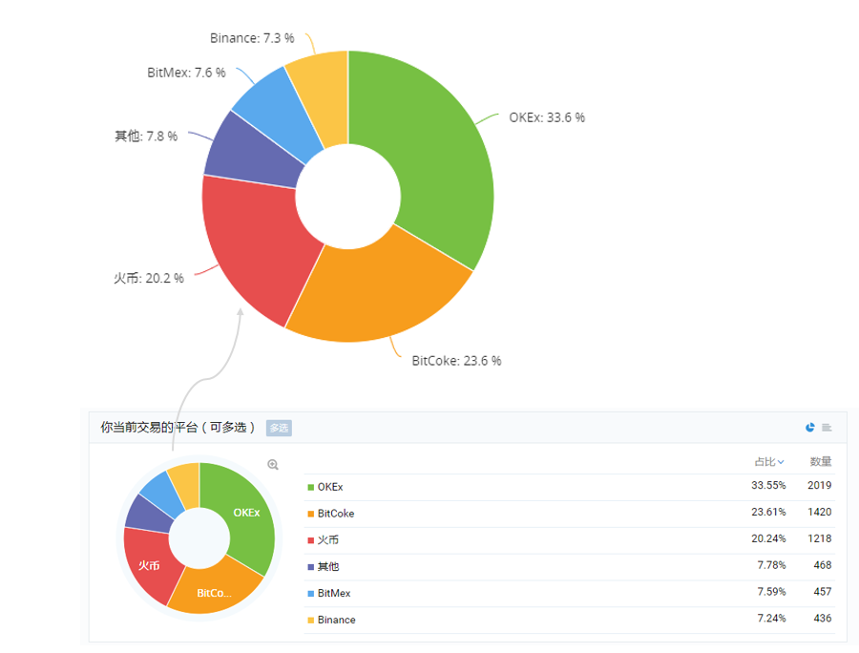This screenshot has height=653, width=859.
Task: Click the green OKEx legend swatch
Action: pos(310,487)
